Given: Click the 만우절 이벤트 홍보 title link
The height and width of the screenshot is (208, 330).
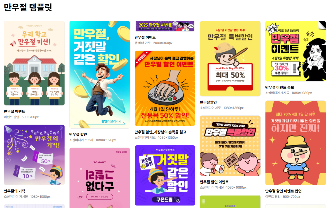Looking at the screenshot, I should (x=279, y=87).
